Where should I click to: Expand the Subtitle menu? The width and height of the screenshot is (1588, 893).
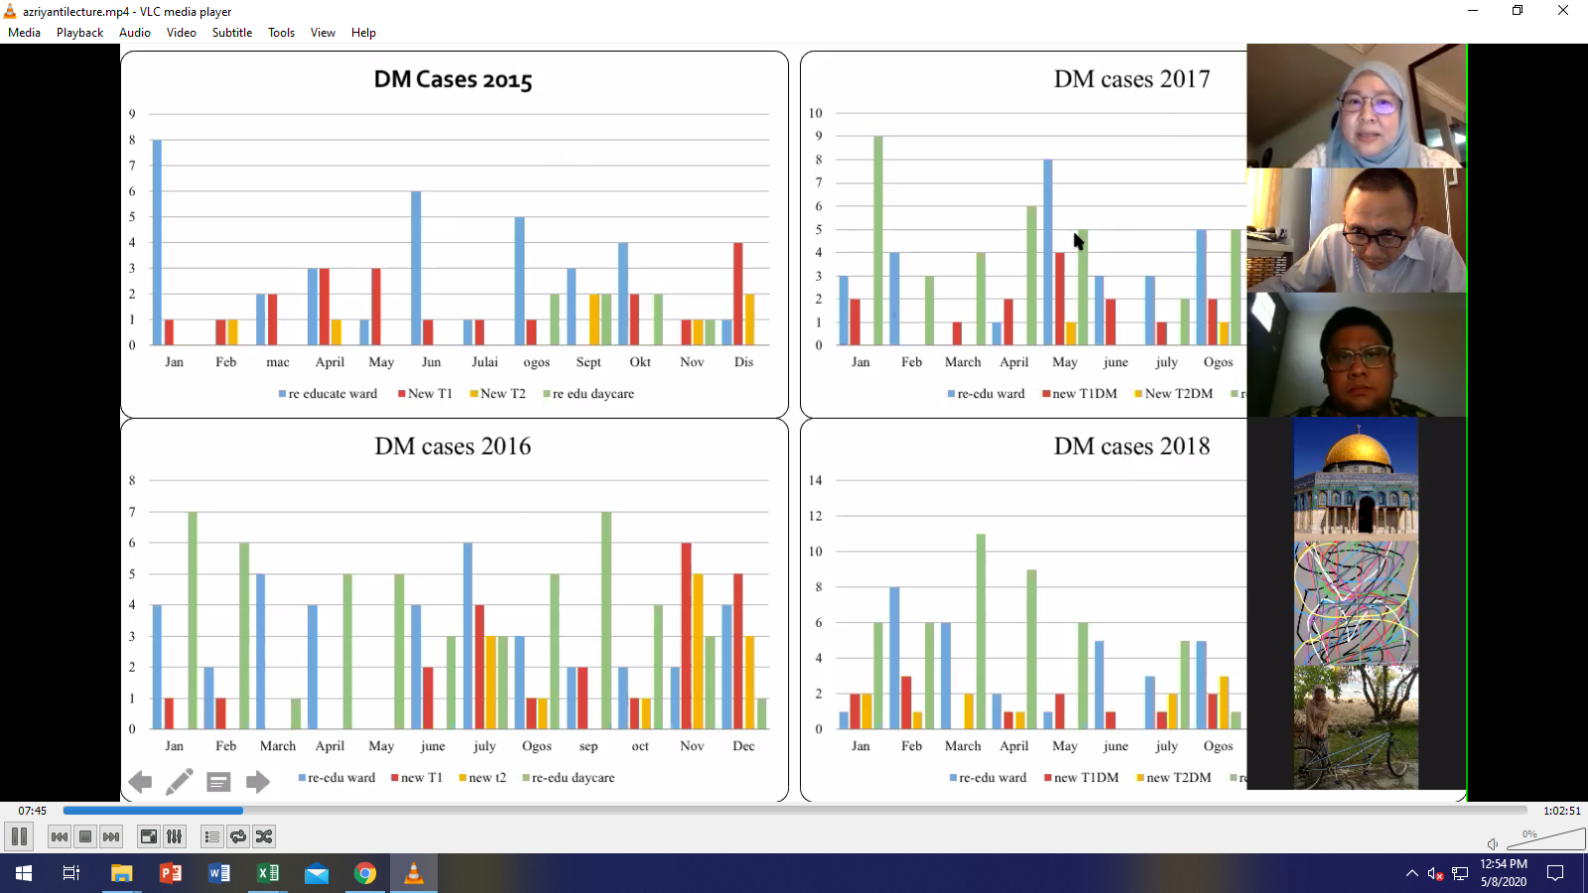(x=231, y=33)
